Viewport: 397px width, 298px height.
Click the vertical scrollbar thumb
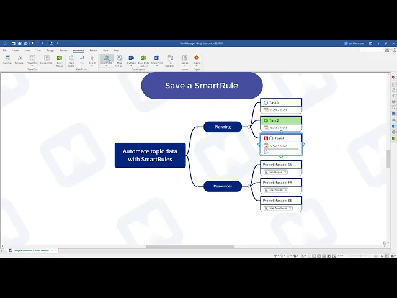[x=388, y=159]
